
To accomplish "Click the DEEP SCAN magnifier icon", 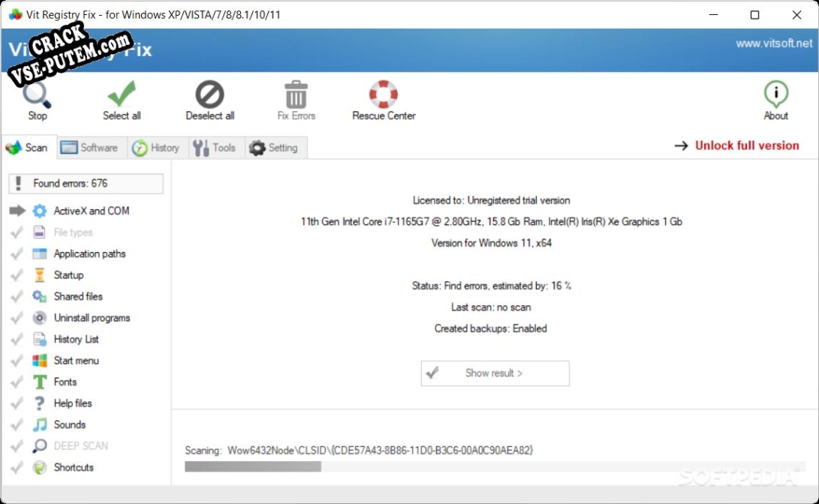I will [38, 445].
